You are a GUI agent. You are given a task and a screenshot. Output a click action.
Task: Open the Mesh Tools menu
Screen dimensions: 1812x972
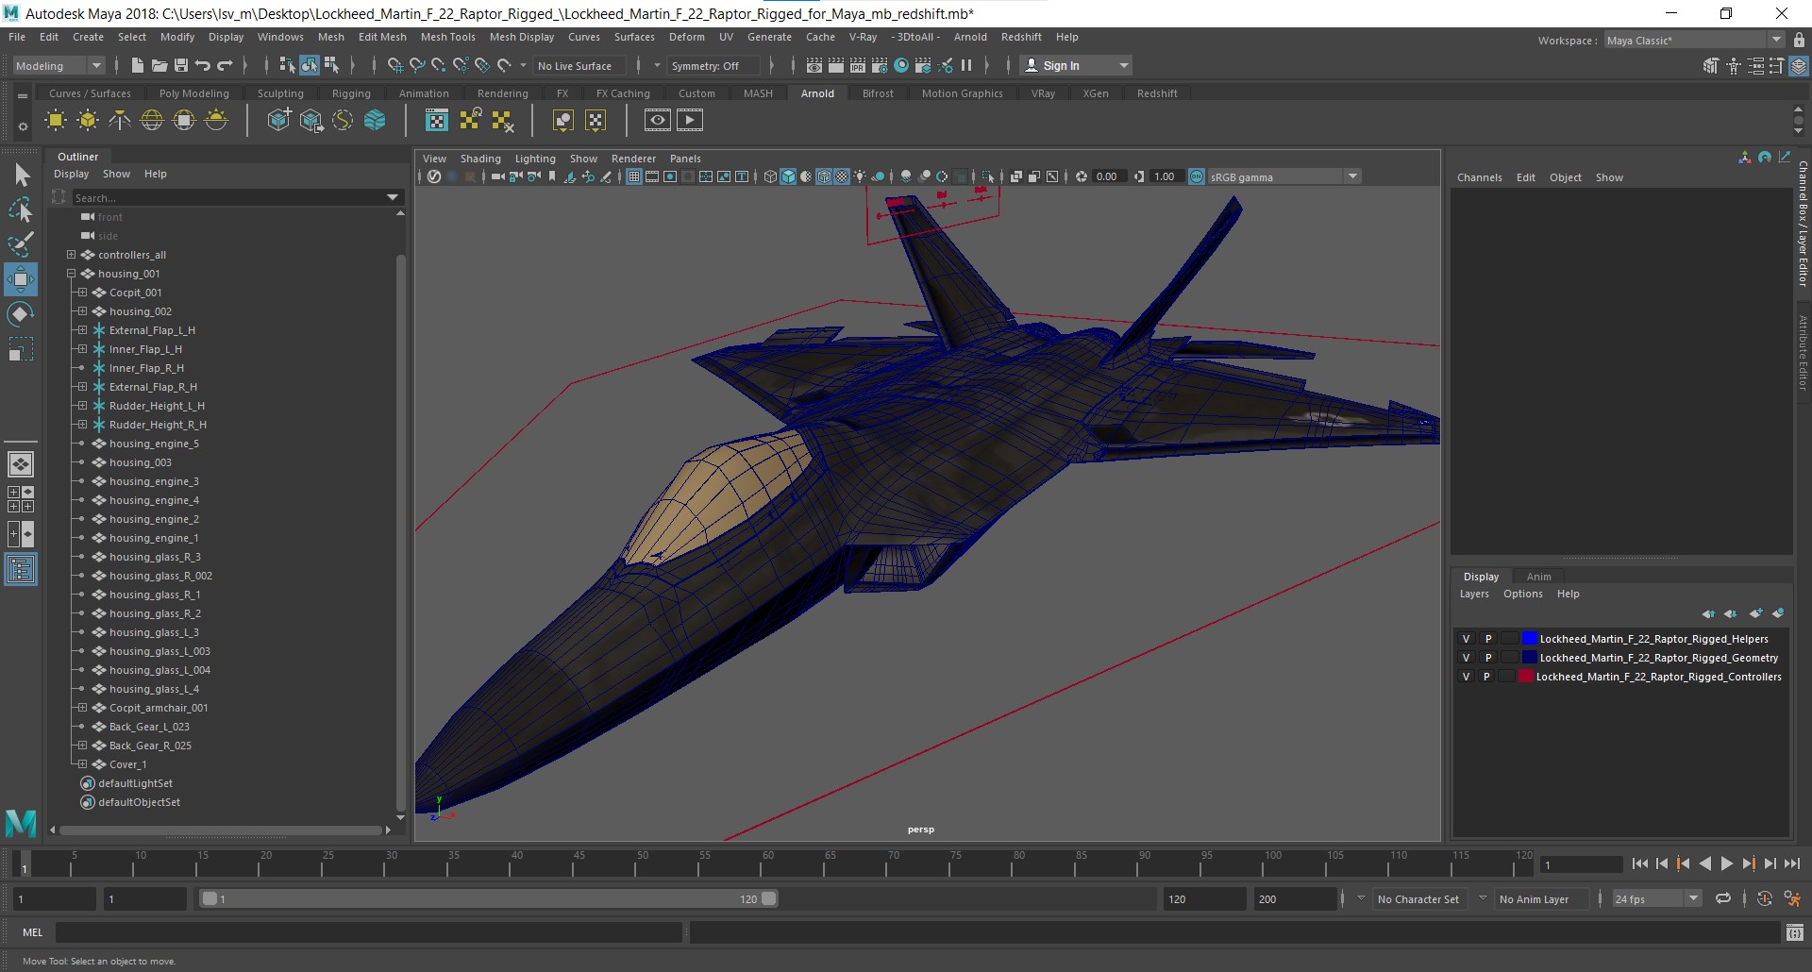(x=447, y=37)
